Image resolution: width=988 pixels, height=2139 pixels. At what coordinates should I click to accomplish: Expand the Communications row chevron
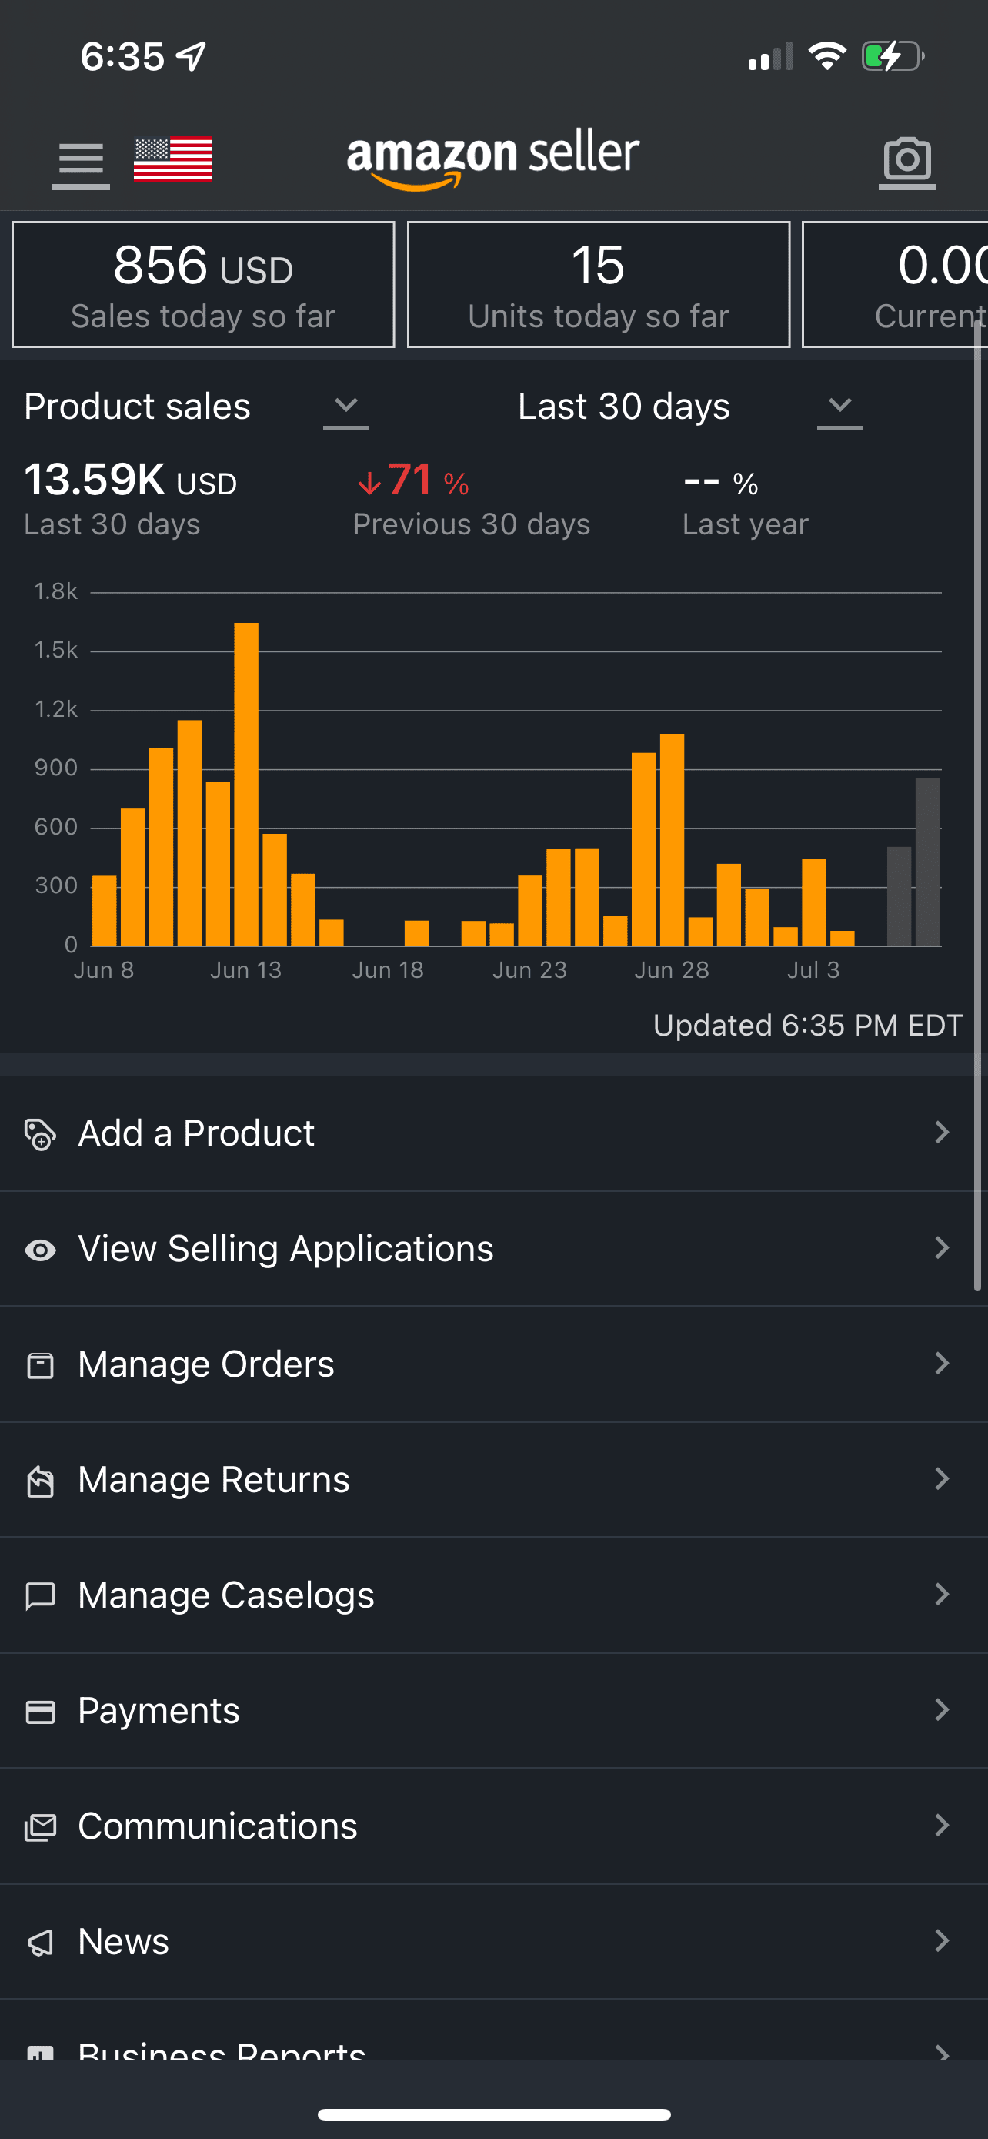point(942,1825)
